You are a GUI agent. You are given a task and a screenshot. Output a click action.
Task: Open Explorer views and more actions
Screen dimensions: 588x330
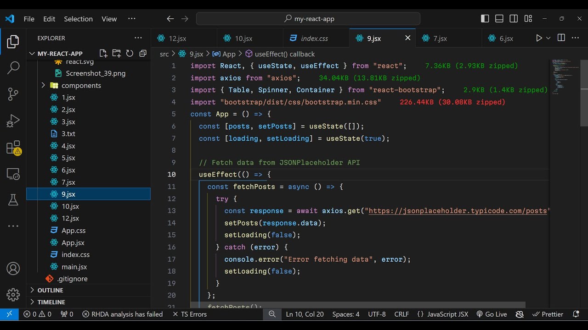click(x=138, y=38)
